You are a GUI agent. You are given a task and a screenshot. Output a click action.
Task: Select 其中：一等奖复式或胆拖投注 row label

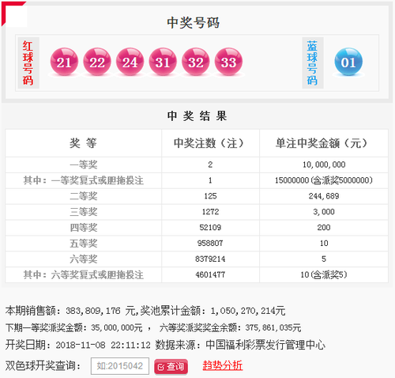click(x=84, y=180)
